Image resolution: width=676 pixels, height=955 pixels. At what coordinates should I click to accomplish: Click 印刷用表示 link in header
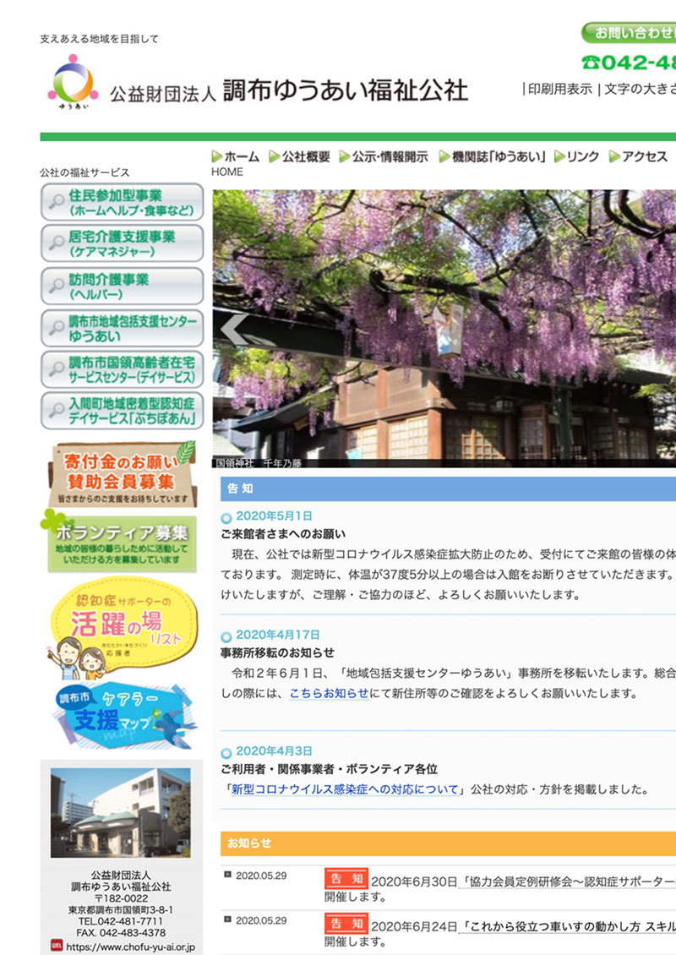point(559,90)
